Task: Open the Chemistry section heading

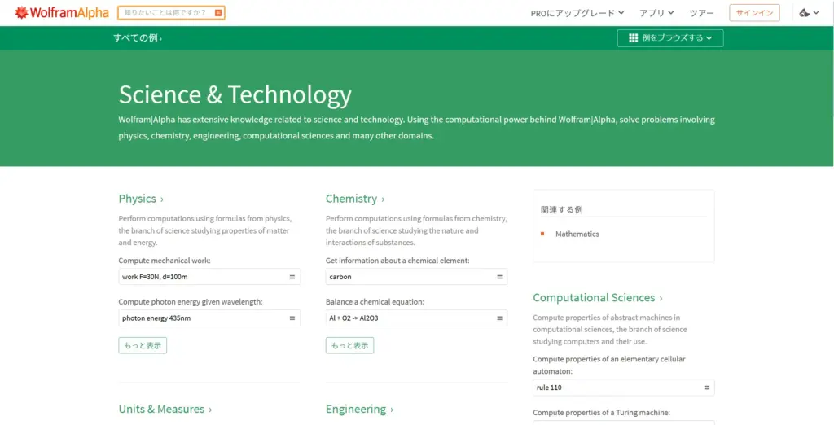Action: (x=355, y=199)
